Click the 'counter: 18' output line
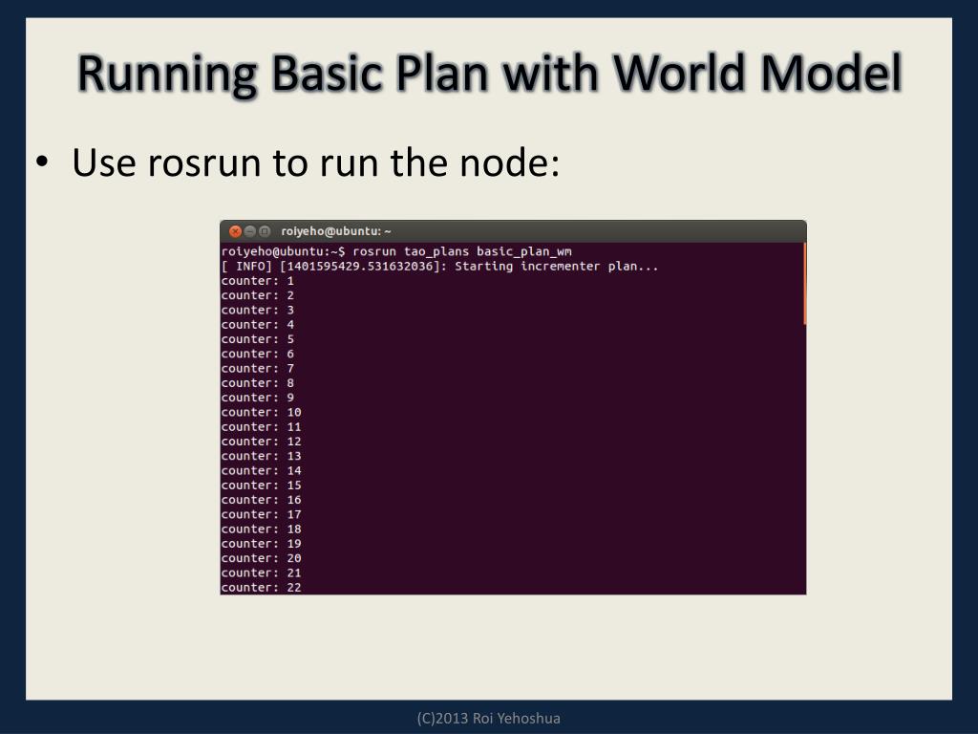The width and height of the screenshot is (978, 734). [262, 529]
